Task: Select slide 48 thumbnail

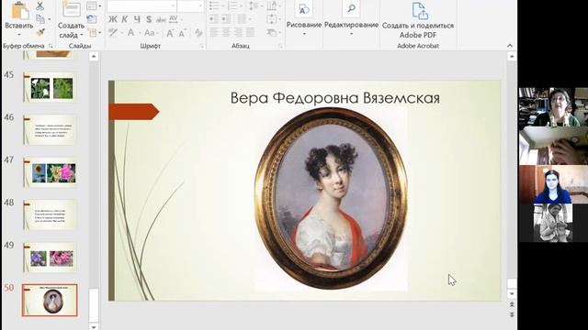Action: [50, 215]
